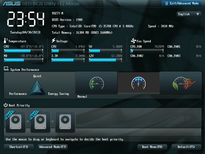Screen dimensions: 205x154
Task: Click the Boot Priority power icon
Action: pyautogui.click(x=6, y=105)
